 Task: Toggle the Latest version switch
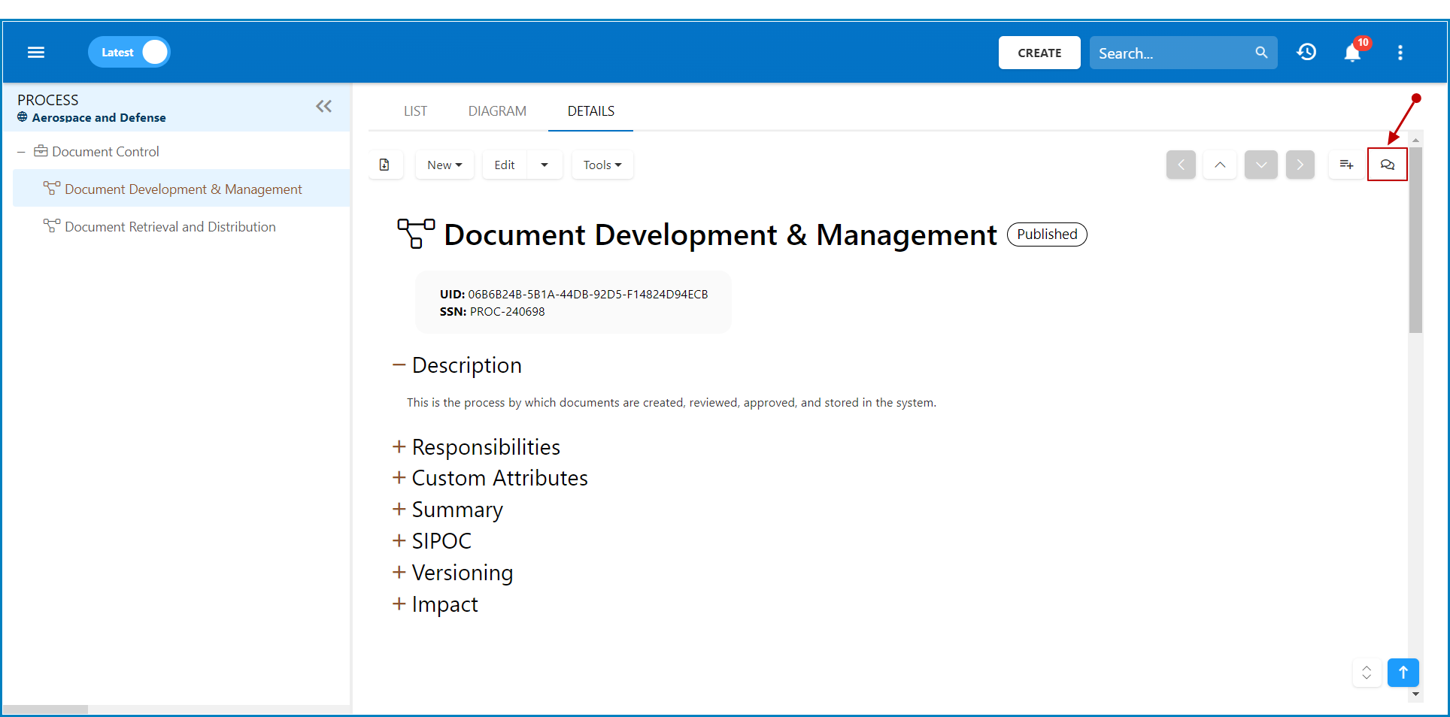coord(129,53)
